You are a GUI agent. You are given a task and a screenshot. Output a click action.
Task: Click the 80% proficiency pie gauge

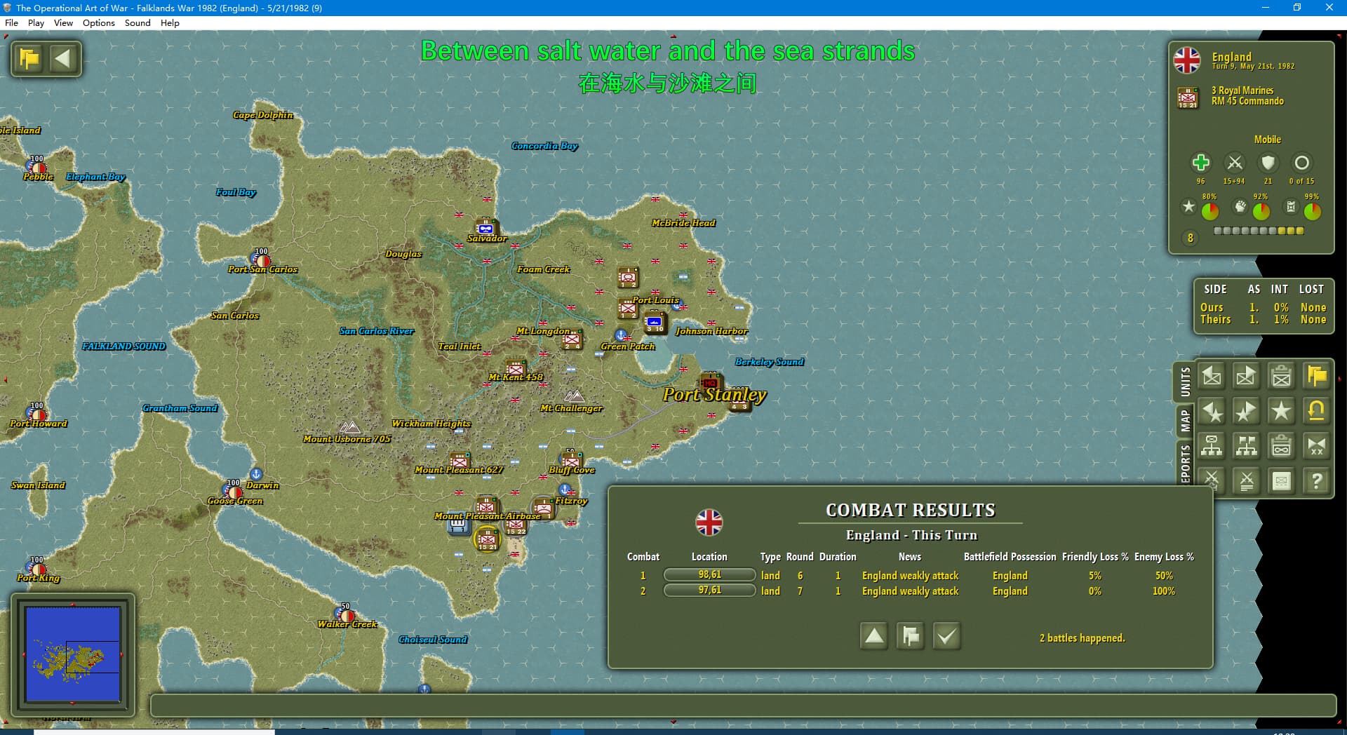pos(1210,211)
